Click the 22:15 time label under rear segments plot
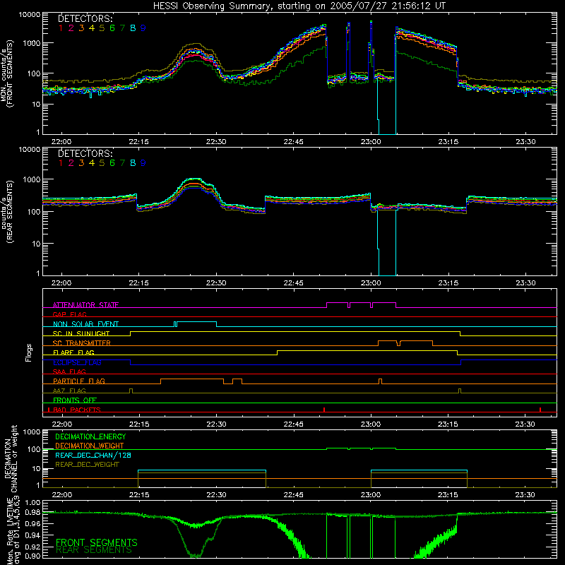This screenshot has height=565, width=565. click(x=139, y=283)
